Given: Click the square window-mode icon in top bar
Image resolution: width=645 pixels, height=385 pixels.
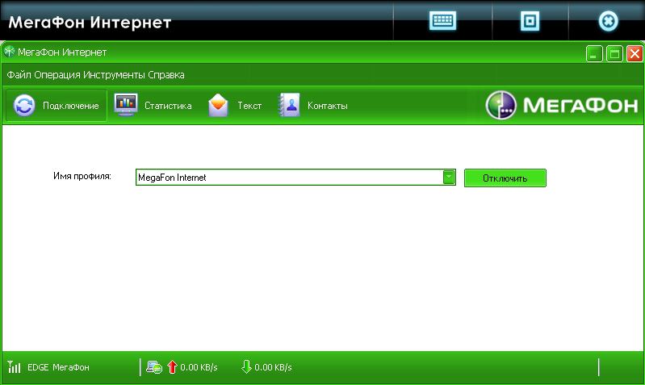Looking at the screenshot, I should (x=530, y=20).
